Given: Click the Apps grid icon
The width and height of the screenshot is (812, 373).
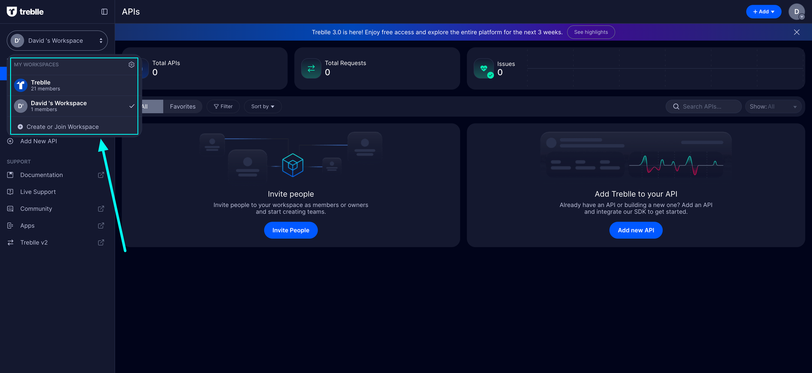Looking at the screenshot, I should pos(11,225).
